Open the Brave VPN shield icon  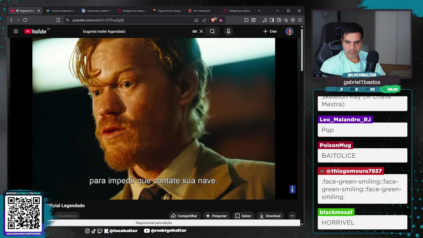293,20
